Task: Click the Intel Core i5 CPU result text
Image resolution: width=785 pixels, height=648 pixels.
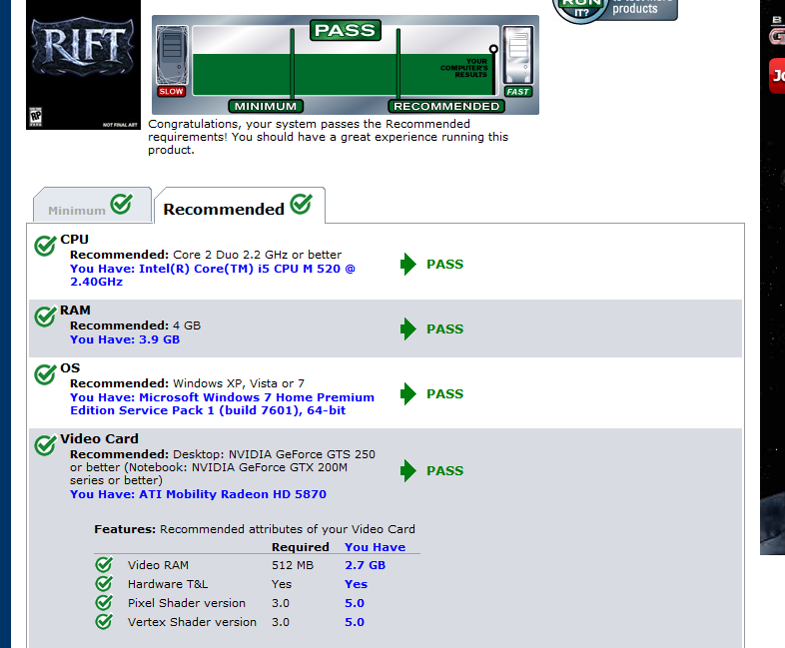Action: tap(212, 275)
